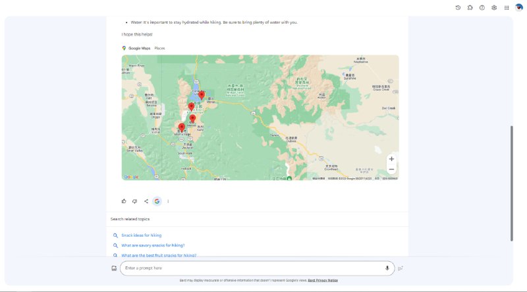Click search icon beside 'savory snacks' suggestion
Image resolution: width=527 pixels, height=292 pixels.
[x=115, y=245]
